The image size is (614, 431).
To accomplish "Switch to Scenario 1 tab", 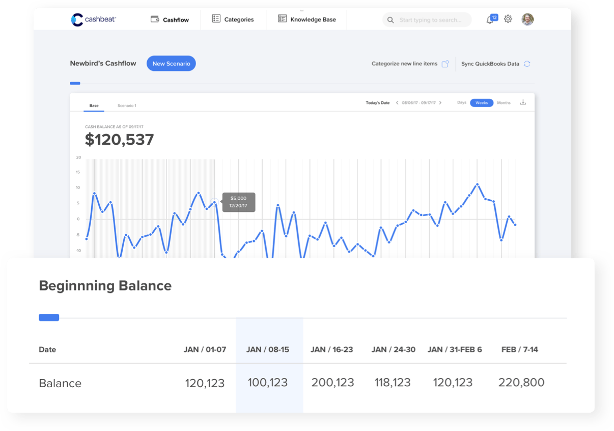I will tap(127, 105).
